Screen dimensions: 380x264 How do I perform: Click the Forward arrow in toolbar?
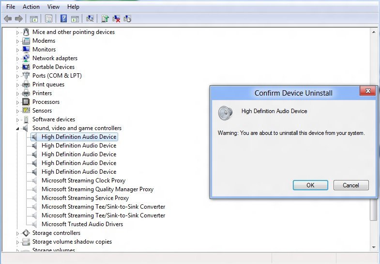(x=19, y=18)
